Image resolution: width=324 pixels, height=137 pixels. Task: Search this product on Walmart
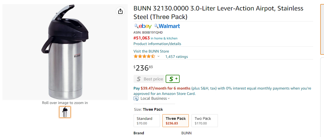[167, 26]
